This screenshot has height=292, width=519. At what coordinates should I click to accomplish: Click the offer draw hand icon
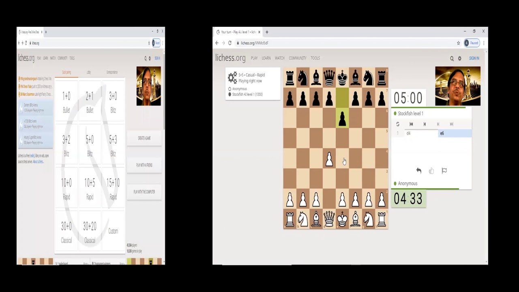pyautogui.click(x=431, y=171)
